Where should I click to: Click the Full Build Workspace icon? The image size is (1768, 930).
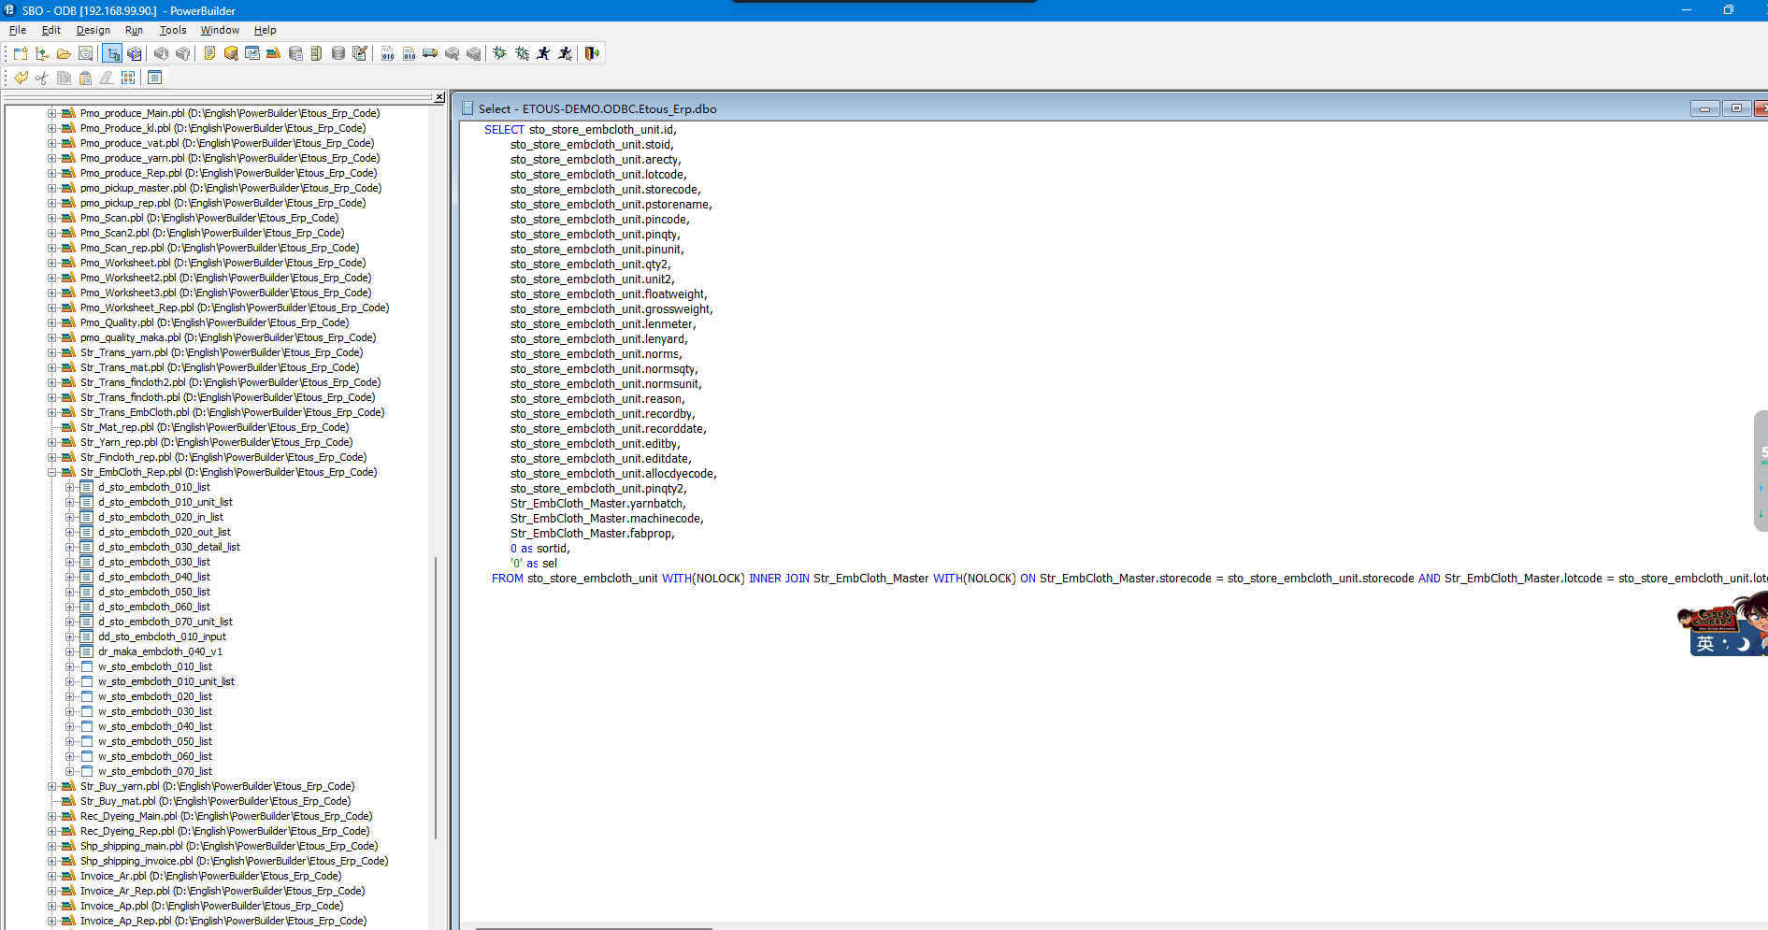pyautogui.click(x=409, y=53)
